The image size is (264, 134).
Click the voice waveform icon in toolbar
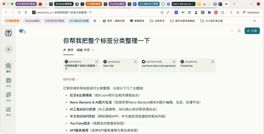tap(238, 12)
